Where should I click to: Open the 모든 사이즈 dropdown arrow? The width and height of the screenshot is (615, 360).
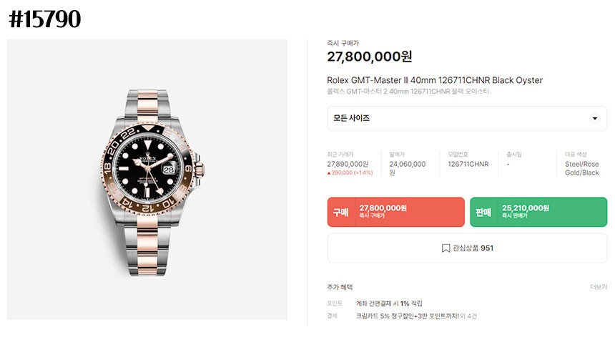point(594,118)
